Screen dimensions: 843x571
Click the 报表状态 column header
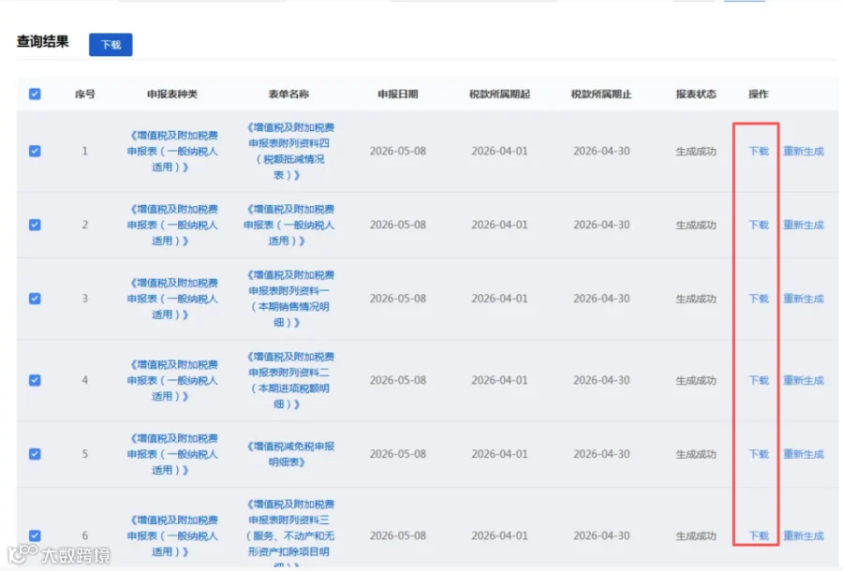click(696, 94)
